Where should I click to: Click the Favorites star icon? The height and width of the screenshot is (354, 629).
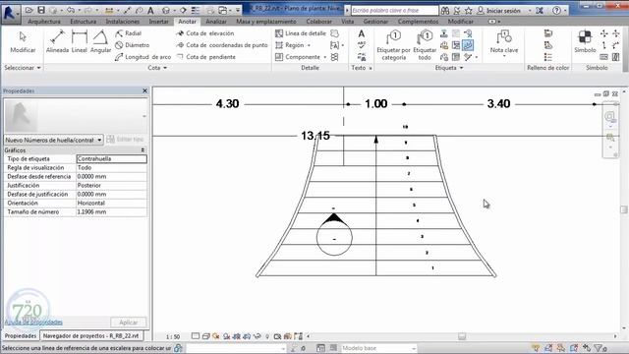point(468,11)
